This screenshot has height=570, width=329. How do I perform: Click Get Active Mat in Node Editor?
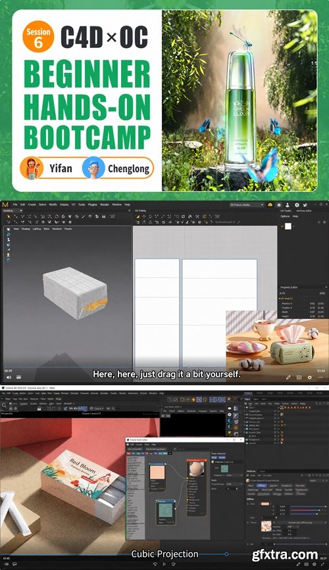[136, 449]
